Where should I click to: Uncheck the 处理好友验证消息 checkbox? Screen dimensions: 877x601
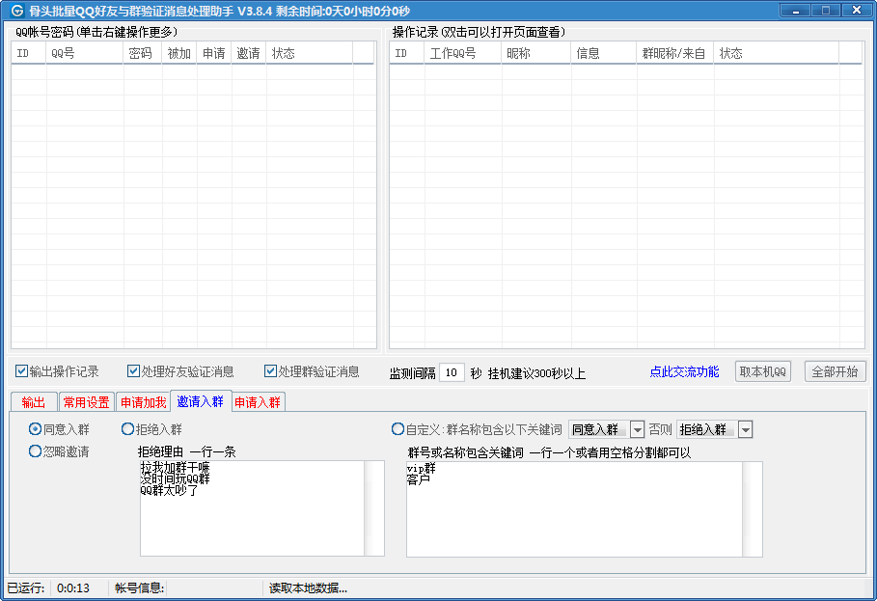point(134,371)
